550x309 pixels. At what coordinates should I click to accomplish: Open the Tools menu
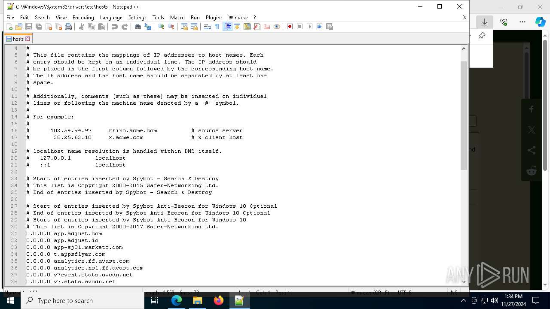(158, 18)
